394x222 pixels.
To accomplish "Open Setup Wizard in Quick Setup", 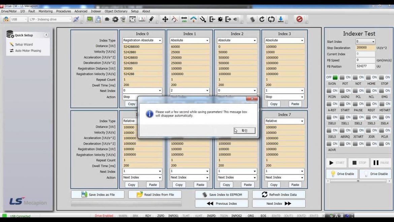I will [x=24, y=44].
